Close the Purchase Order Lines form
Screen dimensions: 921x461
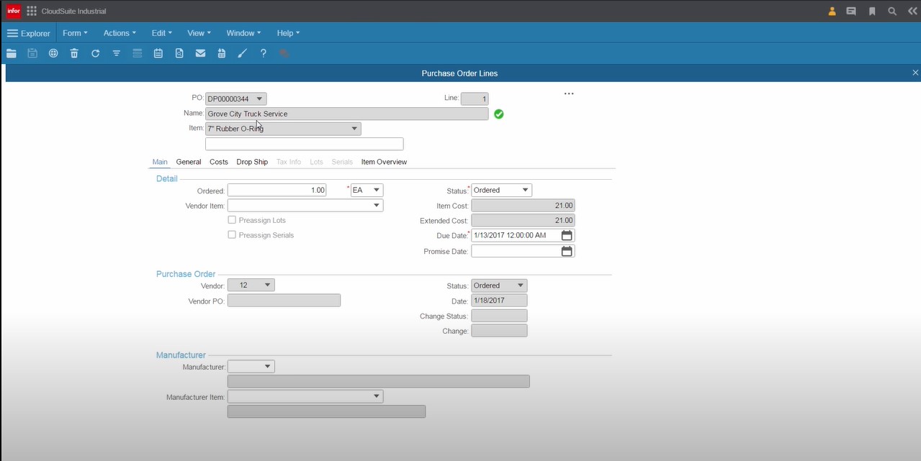click(915, 73)
